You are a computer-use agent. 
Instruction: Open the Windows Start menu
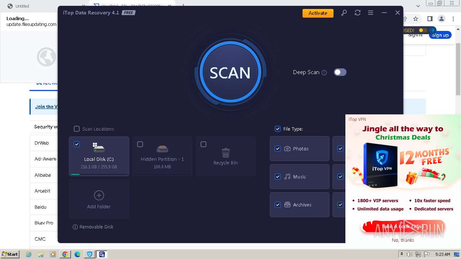coord(10,254)
